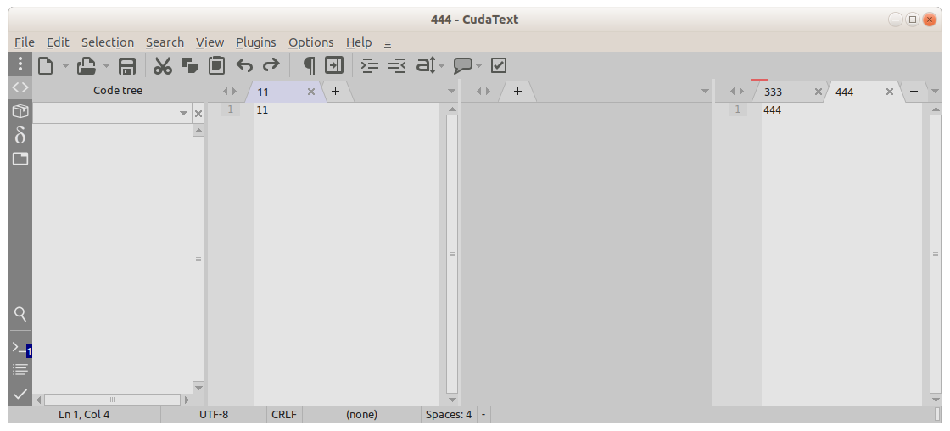This screenshot has width=950, height=431.
Task: Click the checkbox options icon in toolbar
Action: coord(499,65)
